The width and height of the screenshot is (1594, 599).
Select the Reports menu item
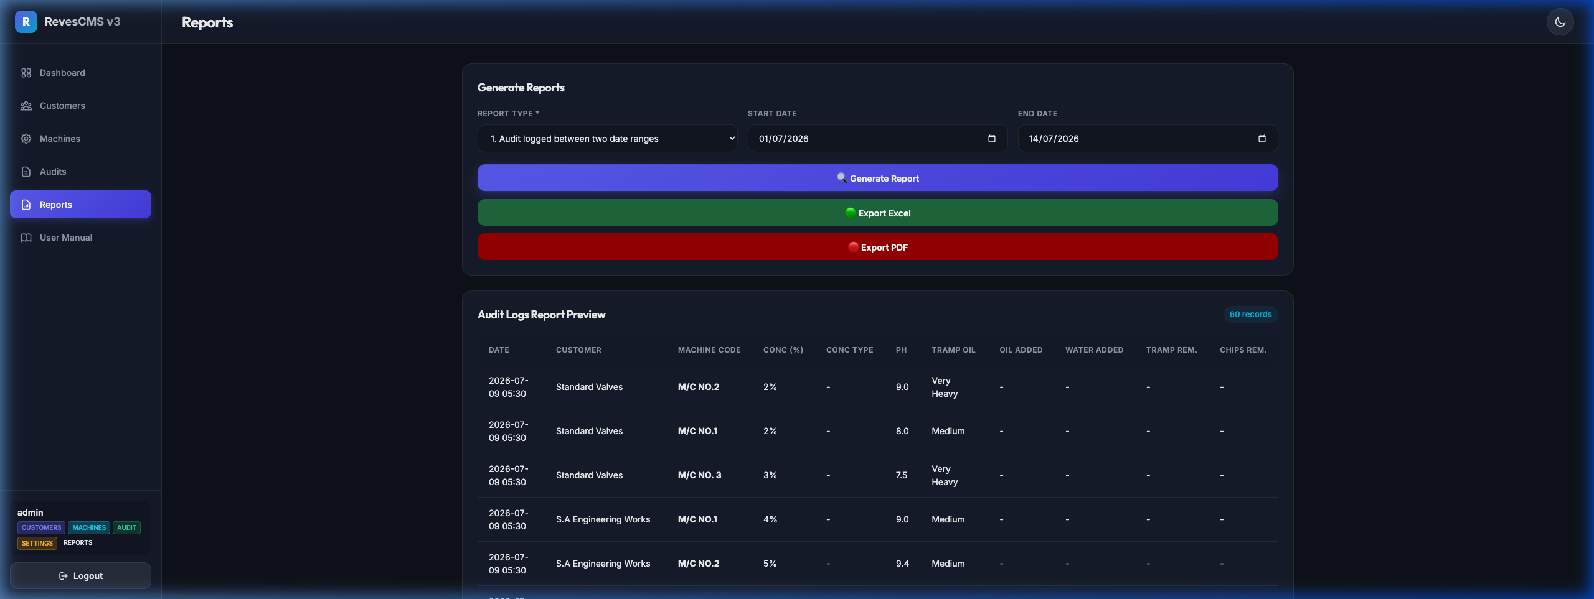pyautogui.click(x=80, y=205)
